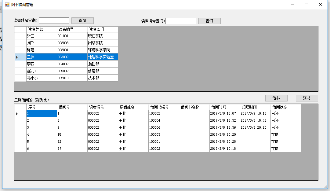Click the 还书 button
Screen dimensions: 330x191
tap(307, 98)
